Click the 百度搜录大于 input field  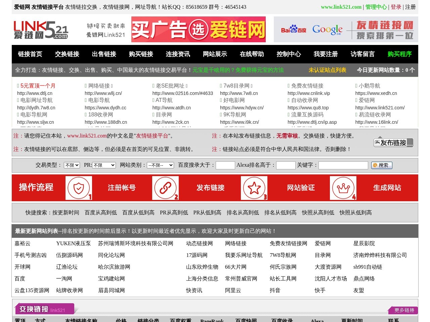click(225, 165)
